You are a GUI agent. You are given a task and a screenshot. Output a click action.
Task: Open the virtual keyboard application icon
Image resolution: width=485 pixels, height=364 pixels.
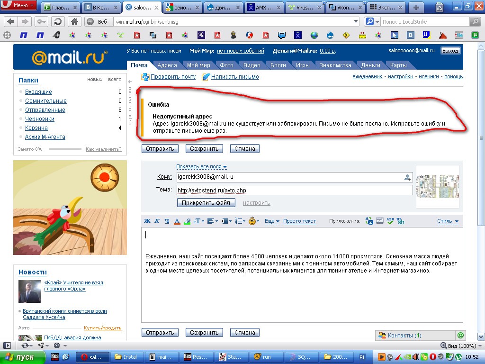click(x=380, y=221)
